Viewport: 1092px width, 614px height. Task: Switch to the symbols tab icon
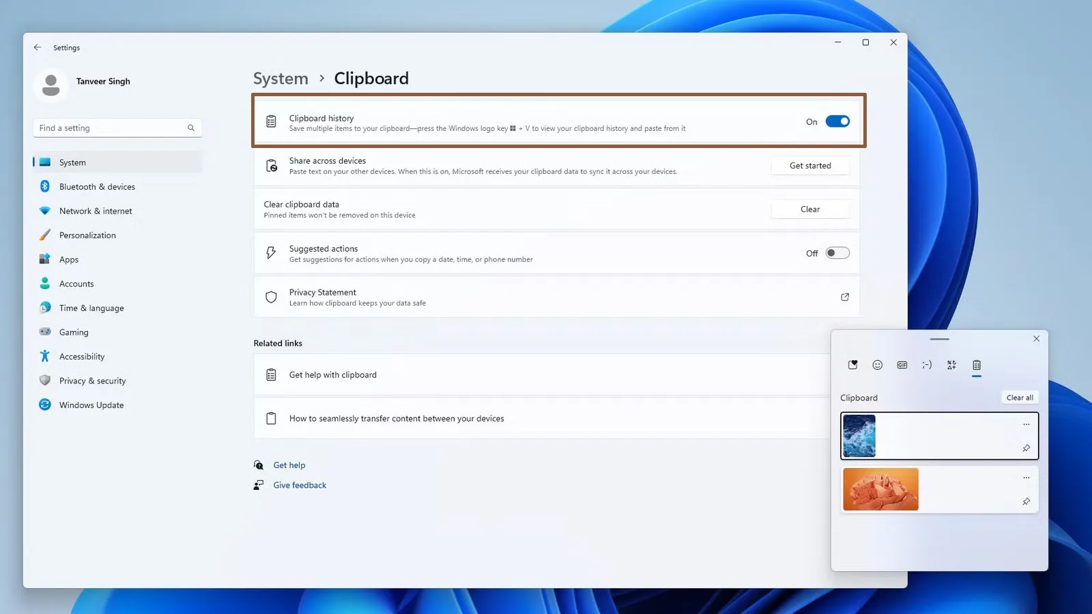pos(951,365)
